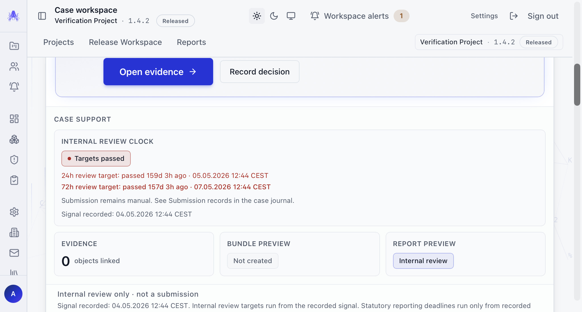Viewport: 582px width, 312px height.
Task: Open the projects folder sidebar icon
Action: (x=14, y=46)
